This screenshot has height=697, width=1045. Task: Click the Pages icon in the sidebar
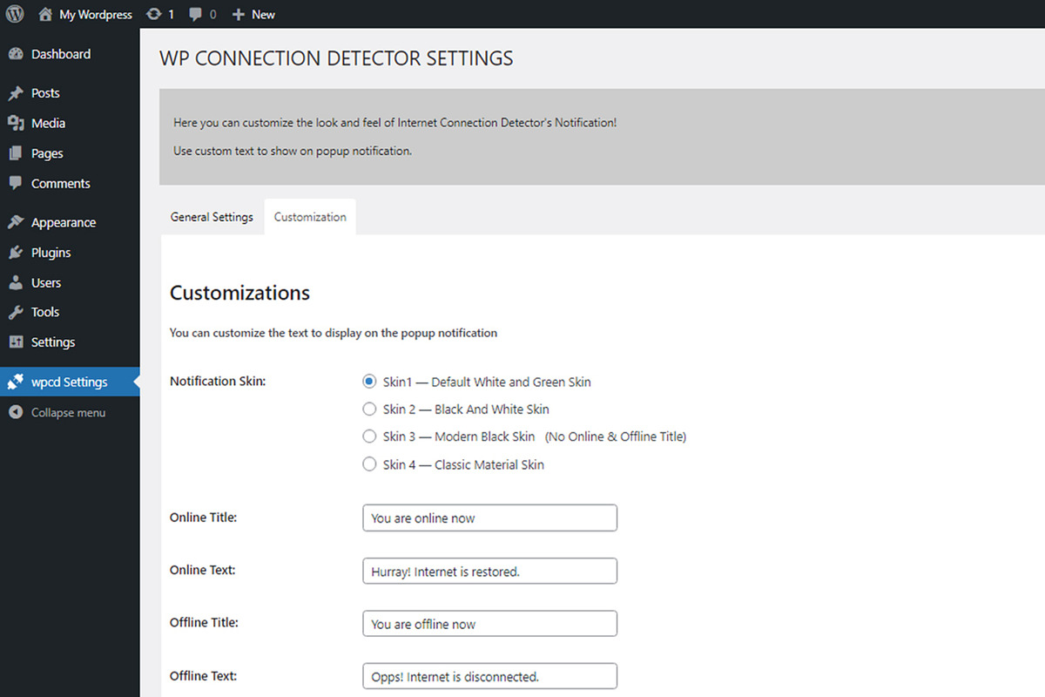(16, 153)
